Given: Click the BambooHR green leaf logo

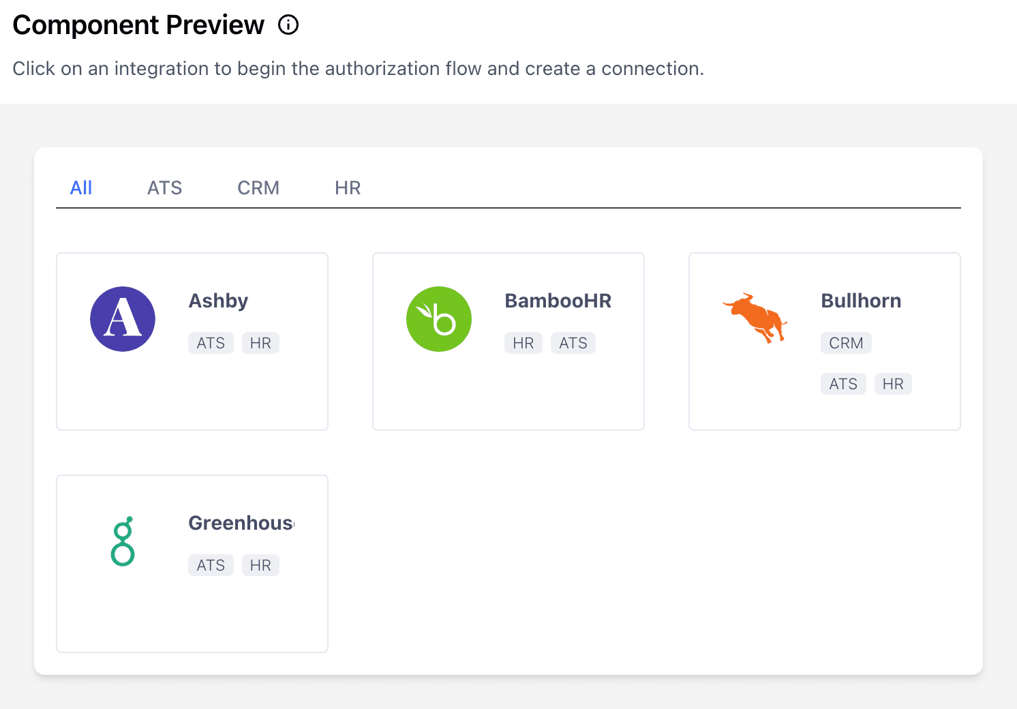Looking at the screenshot, I should click(x=438, y=318).
